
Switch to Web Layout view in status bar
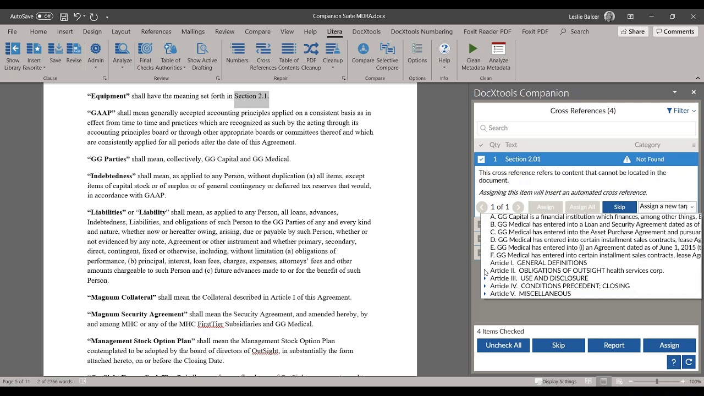click(x=619, y=381)
